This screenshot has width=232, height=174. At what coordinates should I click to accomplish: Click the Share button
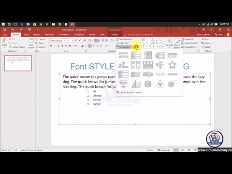tap(218, 35)
